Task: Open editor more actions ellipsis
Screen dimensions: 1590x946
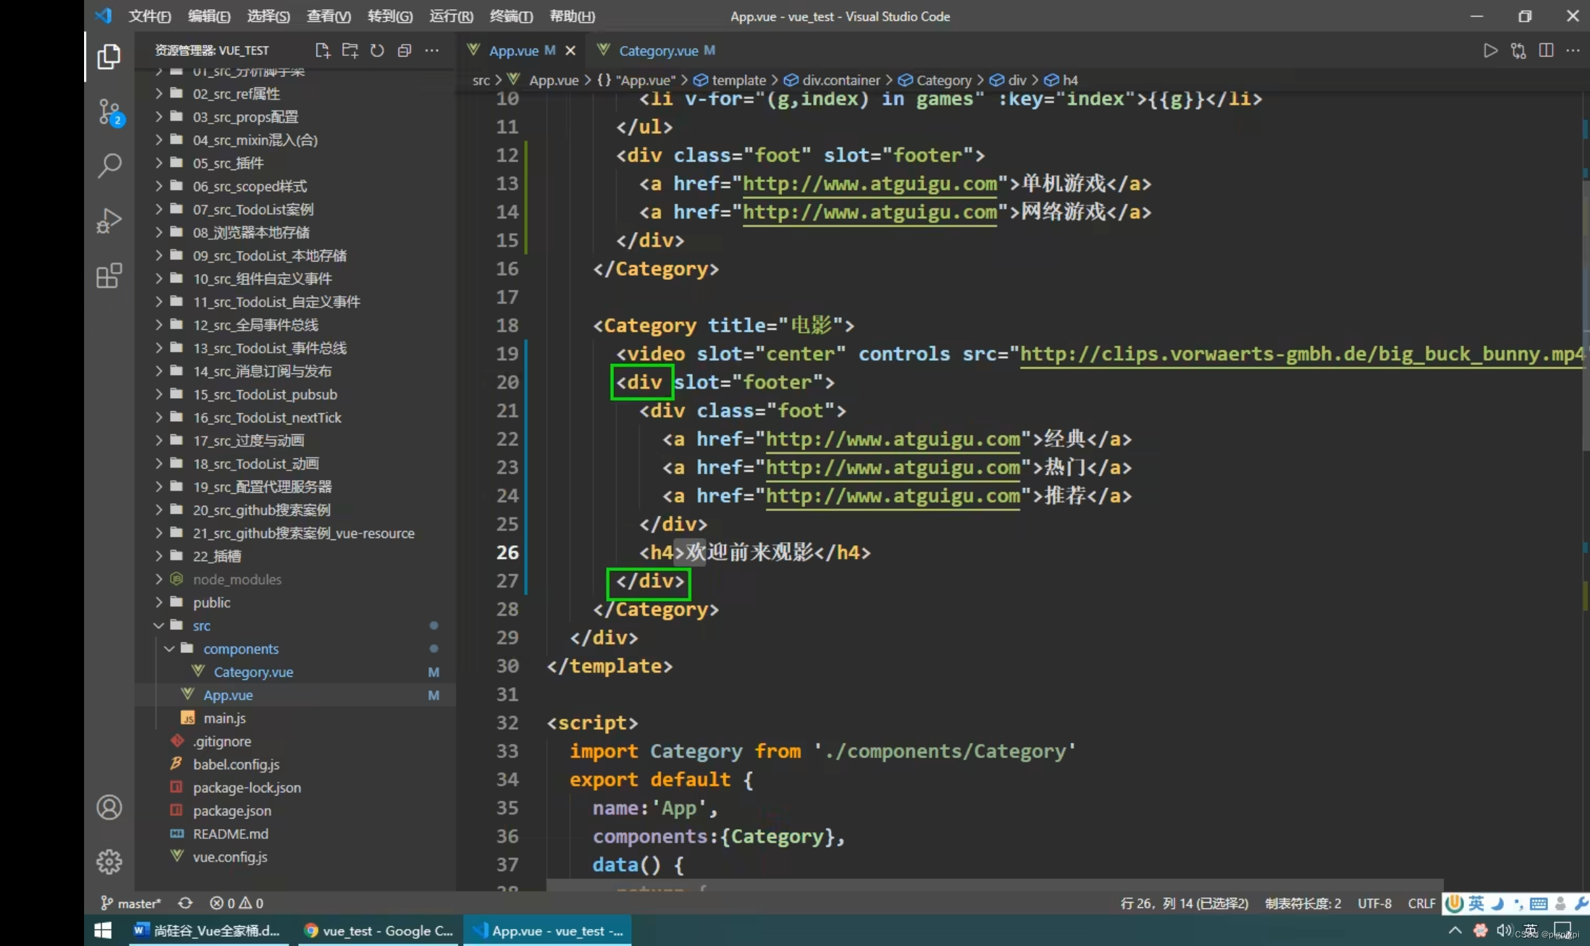Action: (1573, 51)
